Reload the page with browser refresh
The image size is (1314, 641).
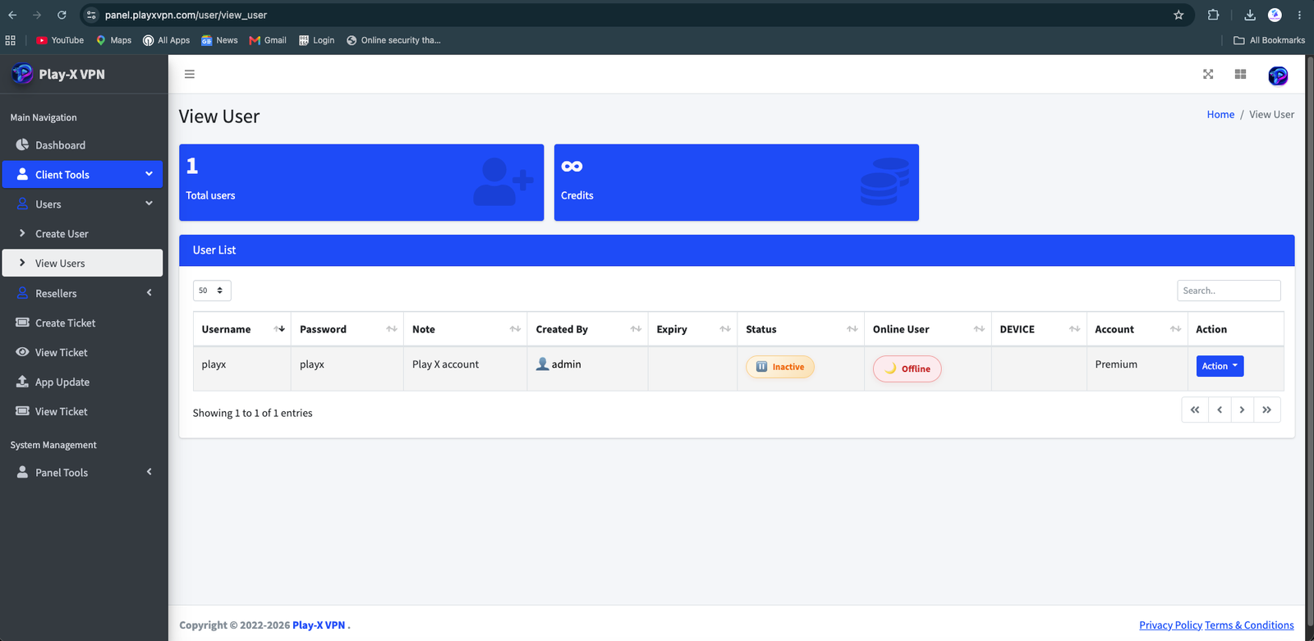pyautogui.click(x=62, y=15)
